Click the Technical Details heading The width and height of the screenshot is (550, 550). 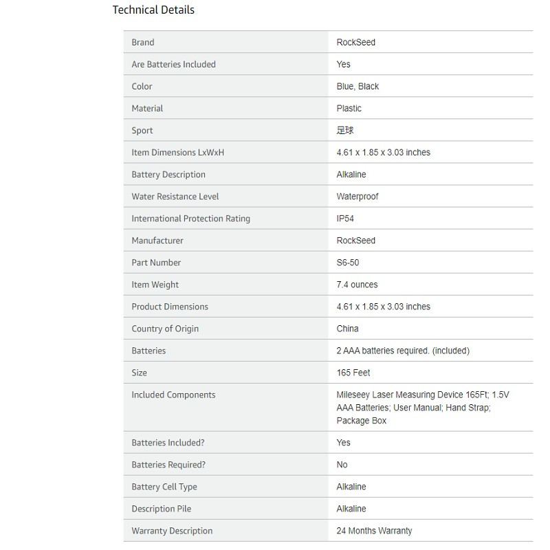click(153, 10)
